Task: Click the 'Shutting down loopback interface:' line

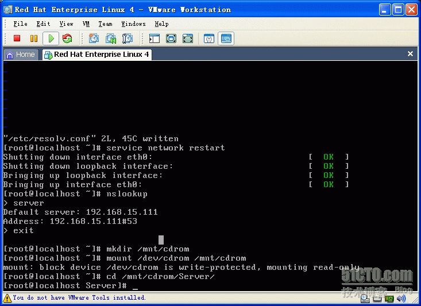Action: (x=88, y=166)
